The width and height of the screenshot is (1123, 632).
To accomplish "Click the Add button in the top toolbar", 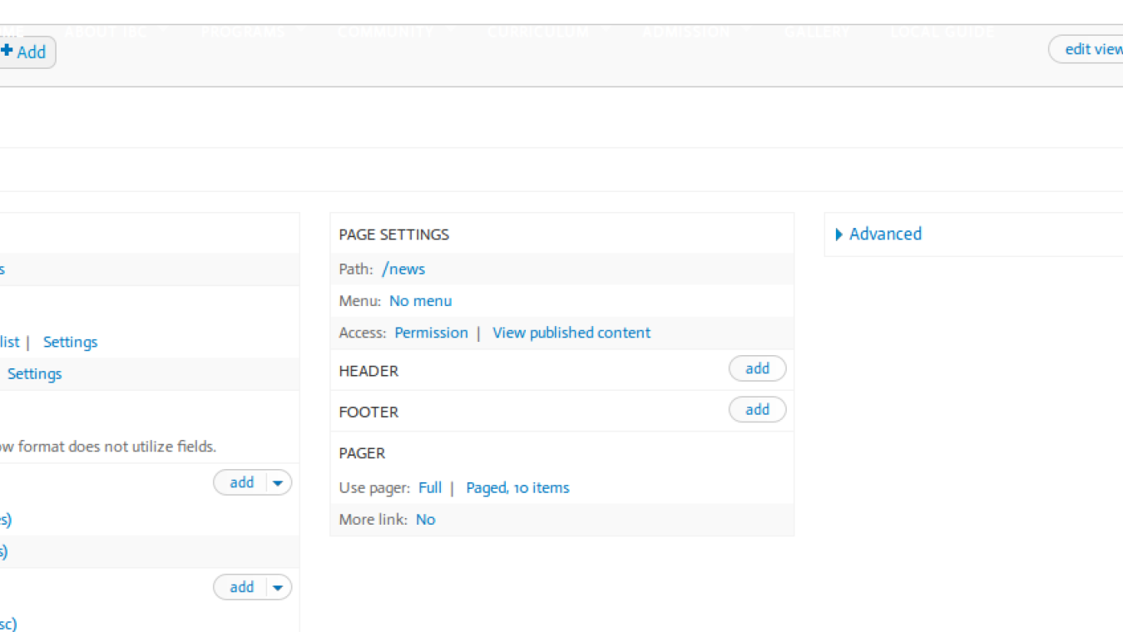I will [x=32, y=52].
